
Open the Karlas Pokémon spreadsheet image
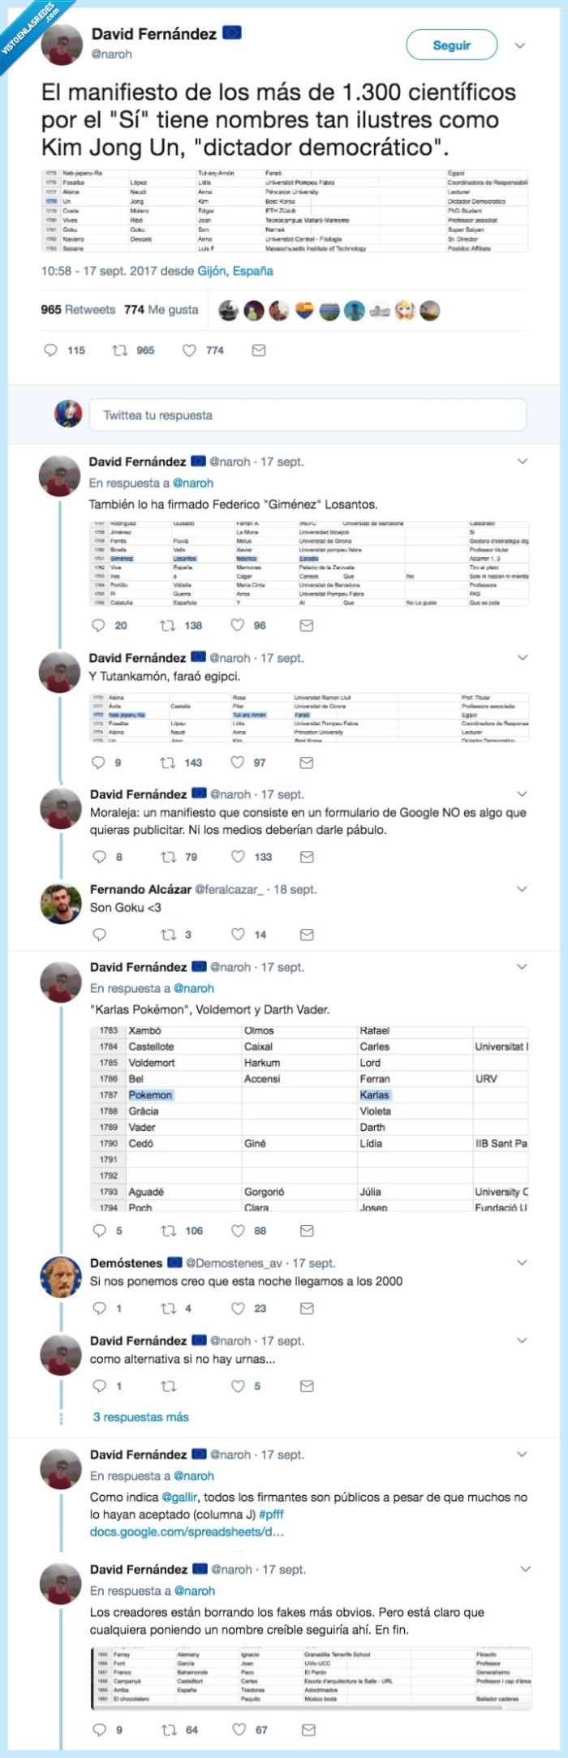pos(308,1119)
